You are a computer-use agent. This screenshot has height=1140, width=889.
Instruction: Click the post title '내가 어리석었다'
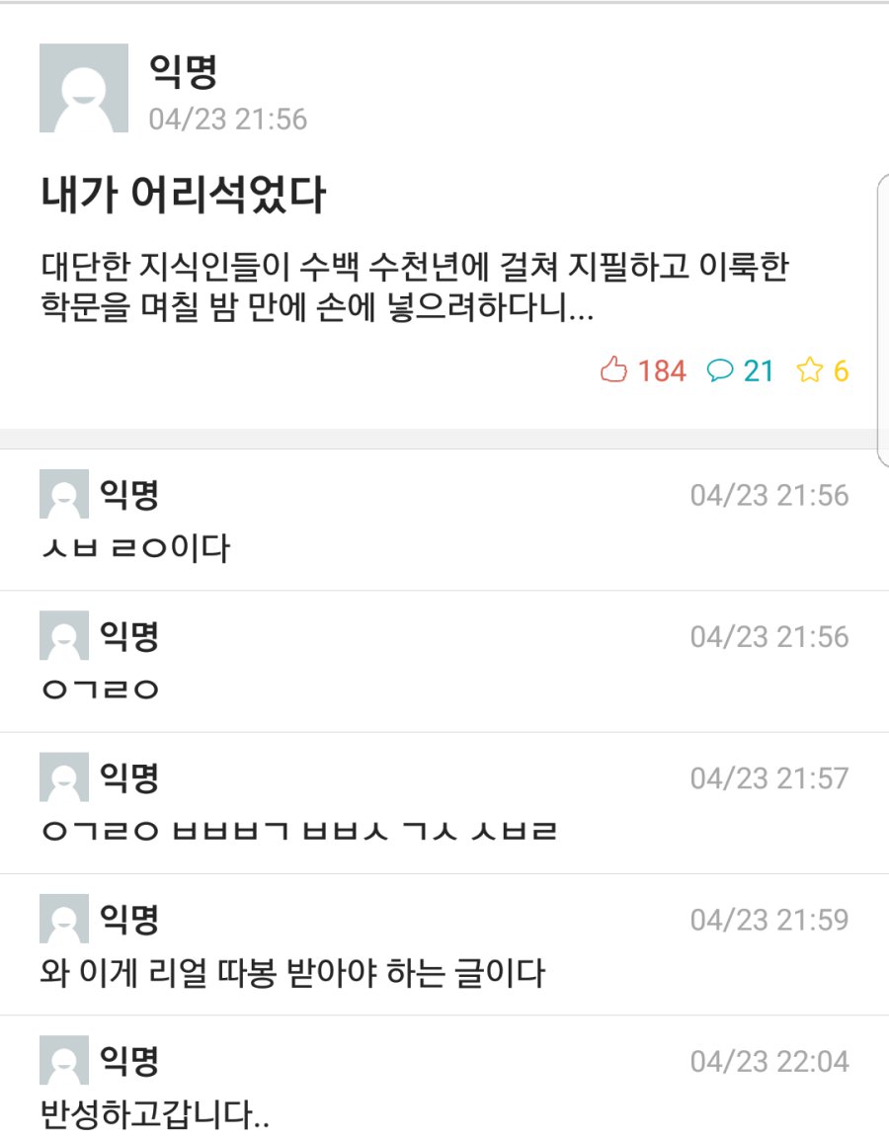click(183, 197)
